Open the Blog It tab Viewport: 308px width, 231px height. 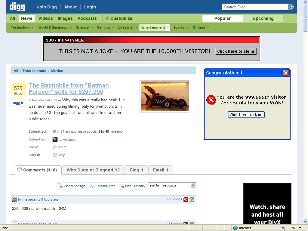[136, 170]
